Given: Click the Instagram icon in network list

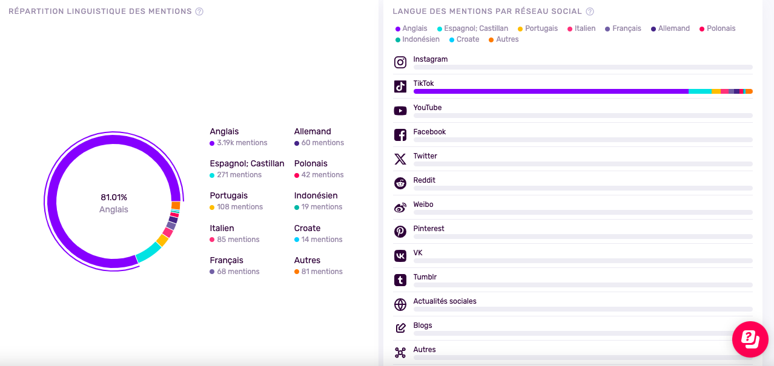Looking at the screenshot, I should pos(400,62).
